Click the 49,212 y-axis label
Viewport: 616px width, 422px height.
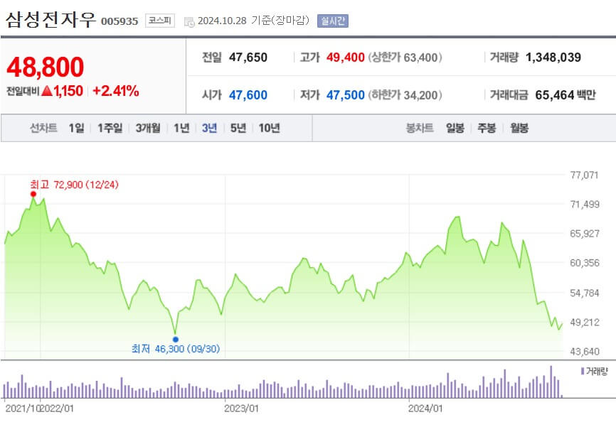tap(585, 322)
